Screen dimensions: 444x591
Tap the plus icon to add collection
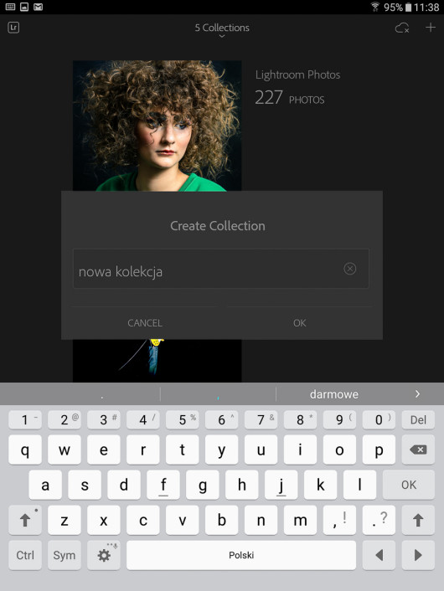431,28
